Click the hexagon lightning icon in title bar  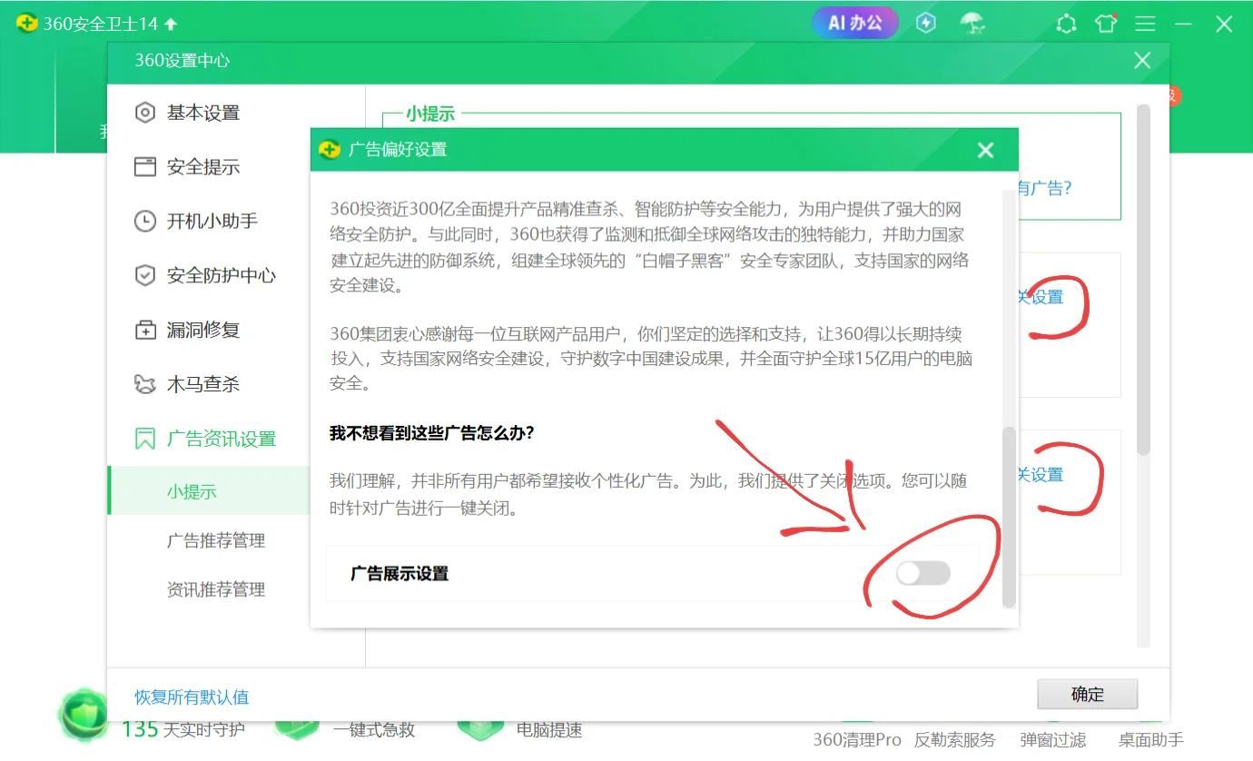(x=925, y=23)
